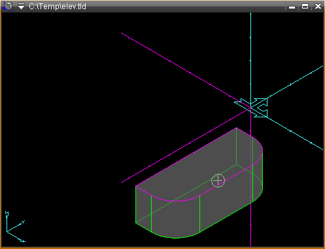Click the cyan axis triad in the corner

[15, 227]
